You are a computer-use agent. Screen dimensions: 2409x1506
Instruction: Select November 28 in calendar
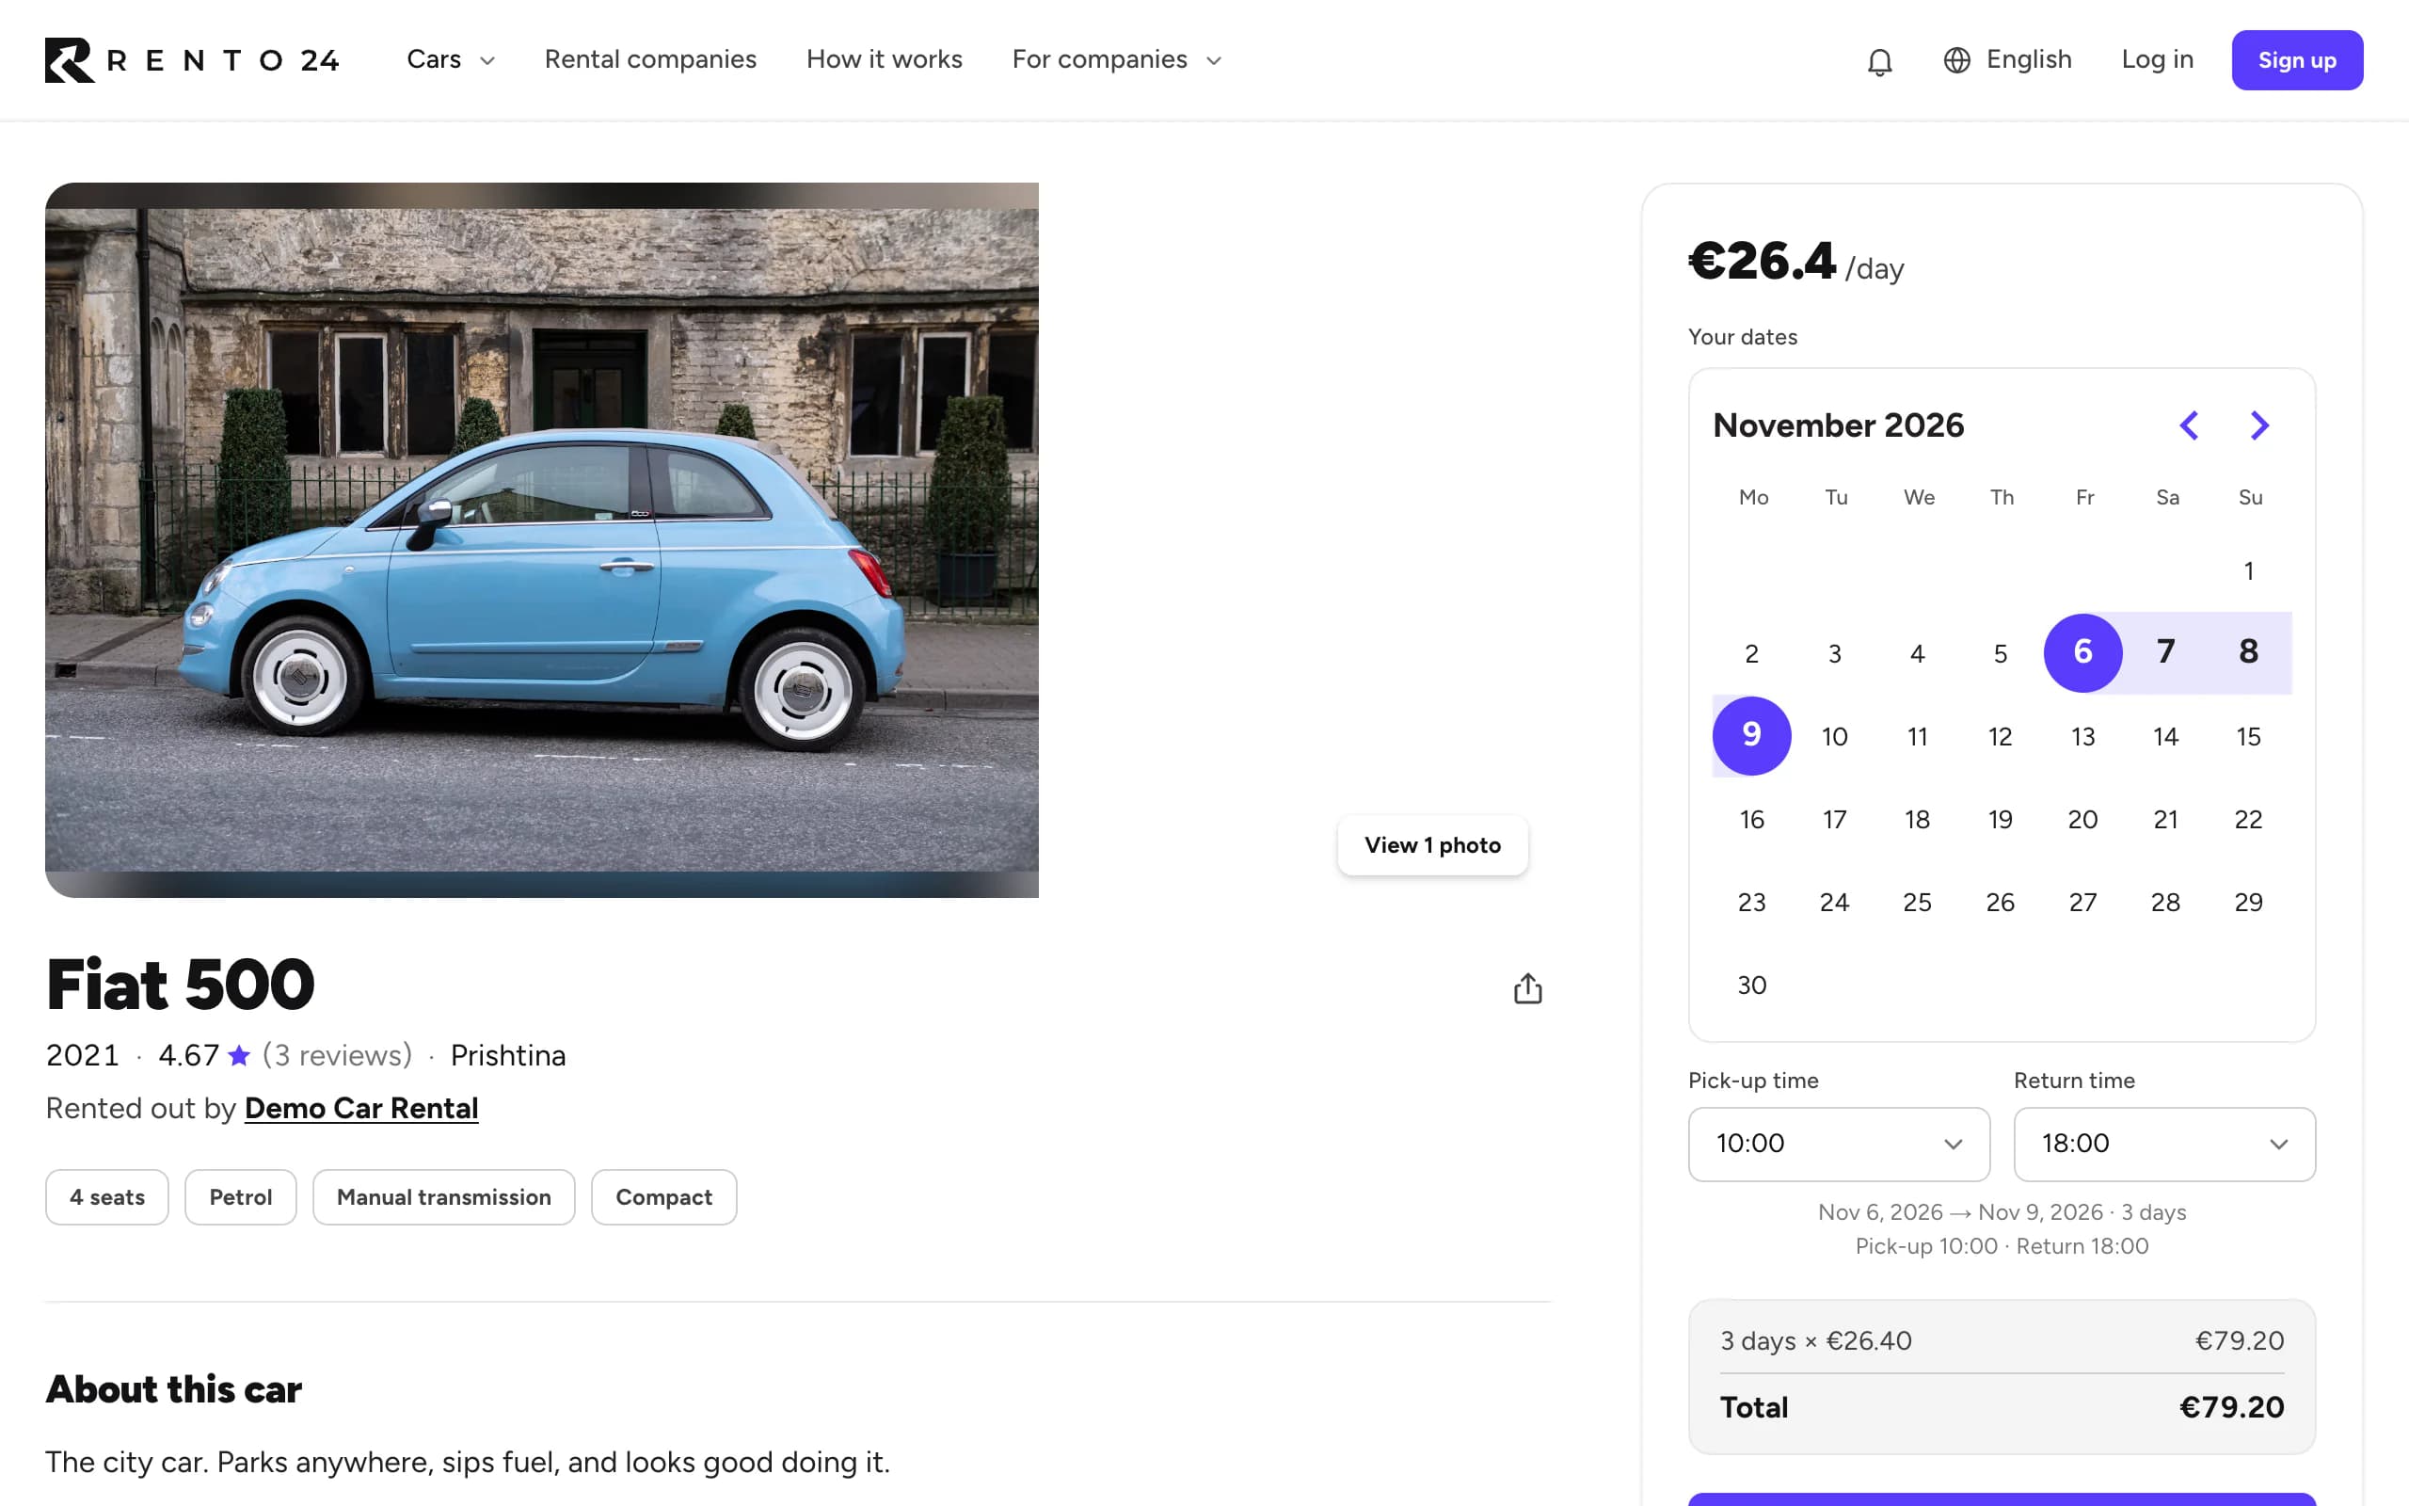tap(2166, 902)
